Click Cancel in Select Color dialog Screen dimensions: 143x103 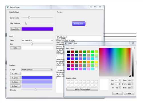[129, 93]
